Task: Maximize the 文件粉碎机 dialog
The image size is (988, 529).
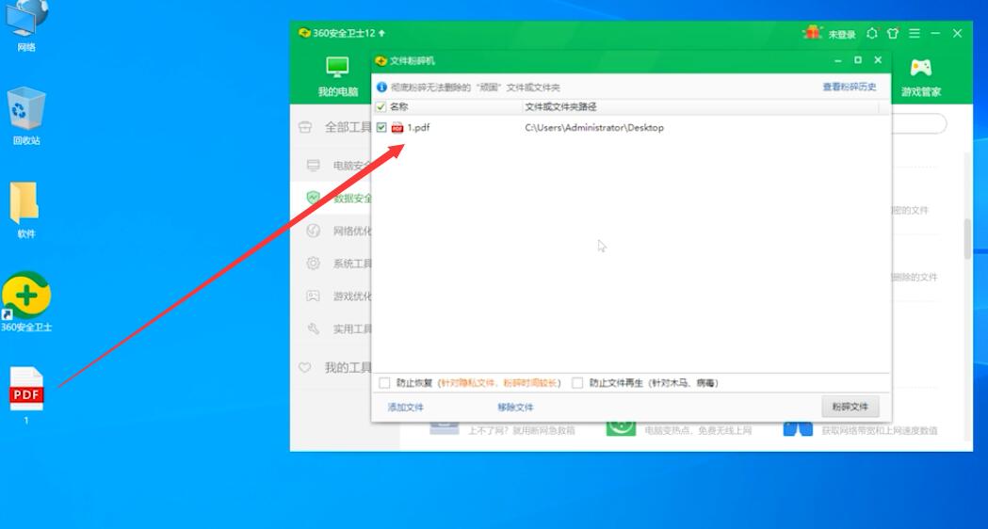Action: coord(858,60)
